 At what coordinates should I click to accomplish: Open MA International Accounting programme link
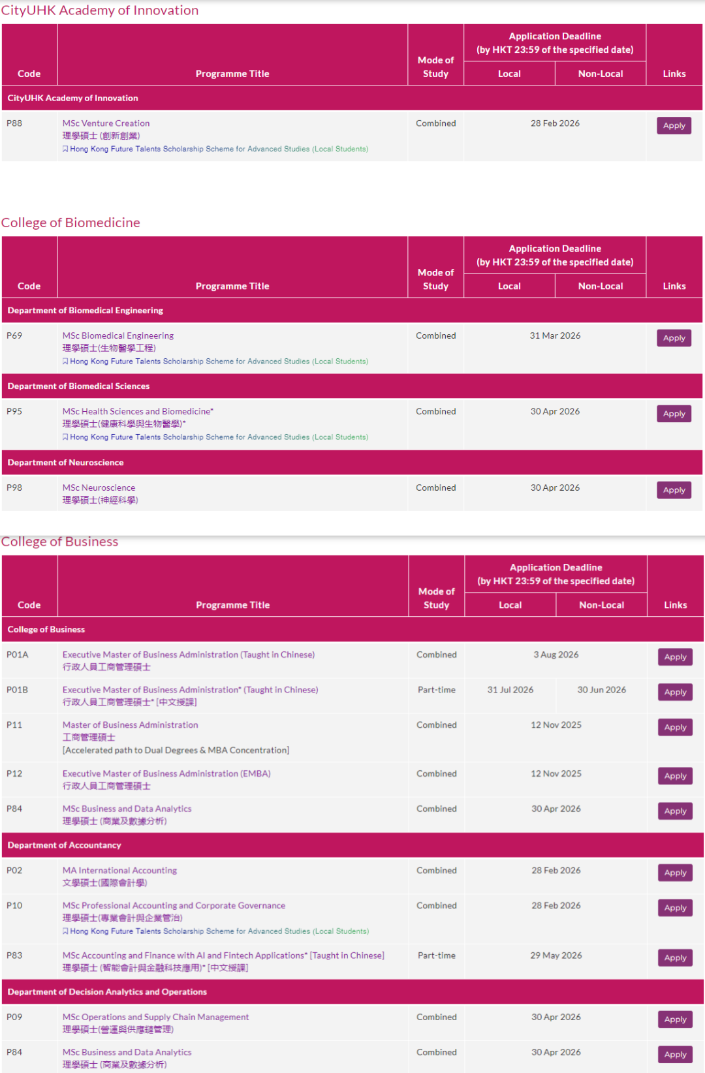119,871
